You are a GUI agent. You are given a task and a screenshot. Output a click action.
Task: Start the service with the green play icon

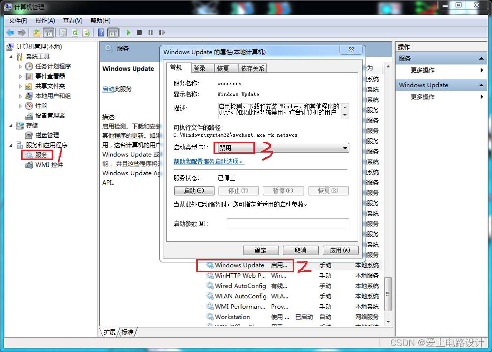point(128,32)
